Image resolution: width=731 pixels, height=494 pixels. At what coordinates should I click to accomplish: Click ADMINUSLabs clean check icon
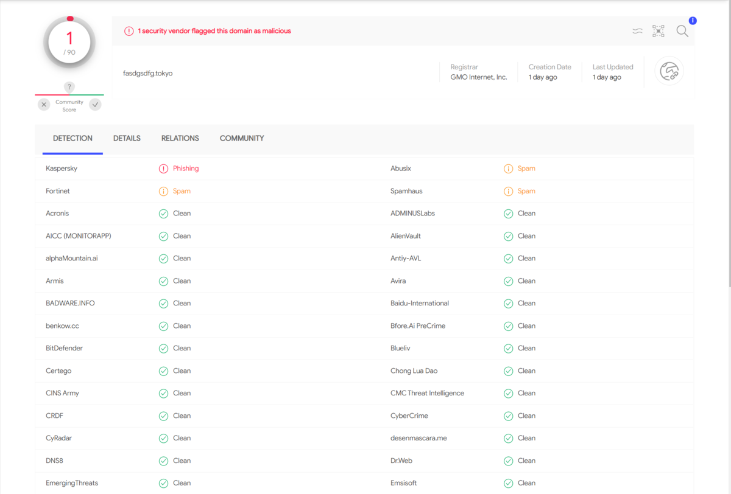(x=508, y=214)
